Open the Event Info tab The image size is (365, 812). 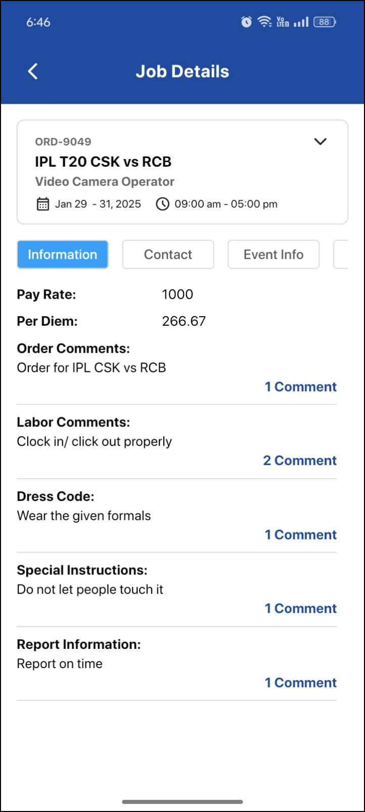click(273, 254)
